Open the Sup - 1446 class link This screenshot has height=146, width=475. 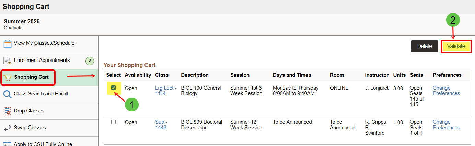point(161,125)
